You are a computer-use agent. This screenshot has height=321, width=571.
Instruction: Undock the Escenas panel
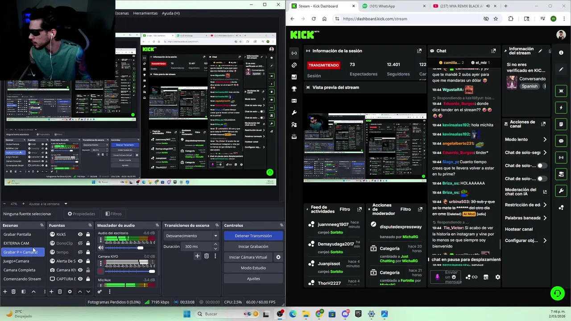pos(42,225)
